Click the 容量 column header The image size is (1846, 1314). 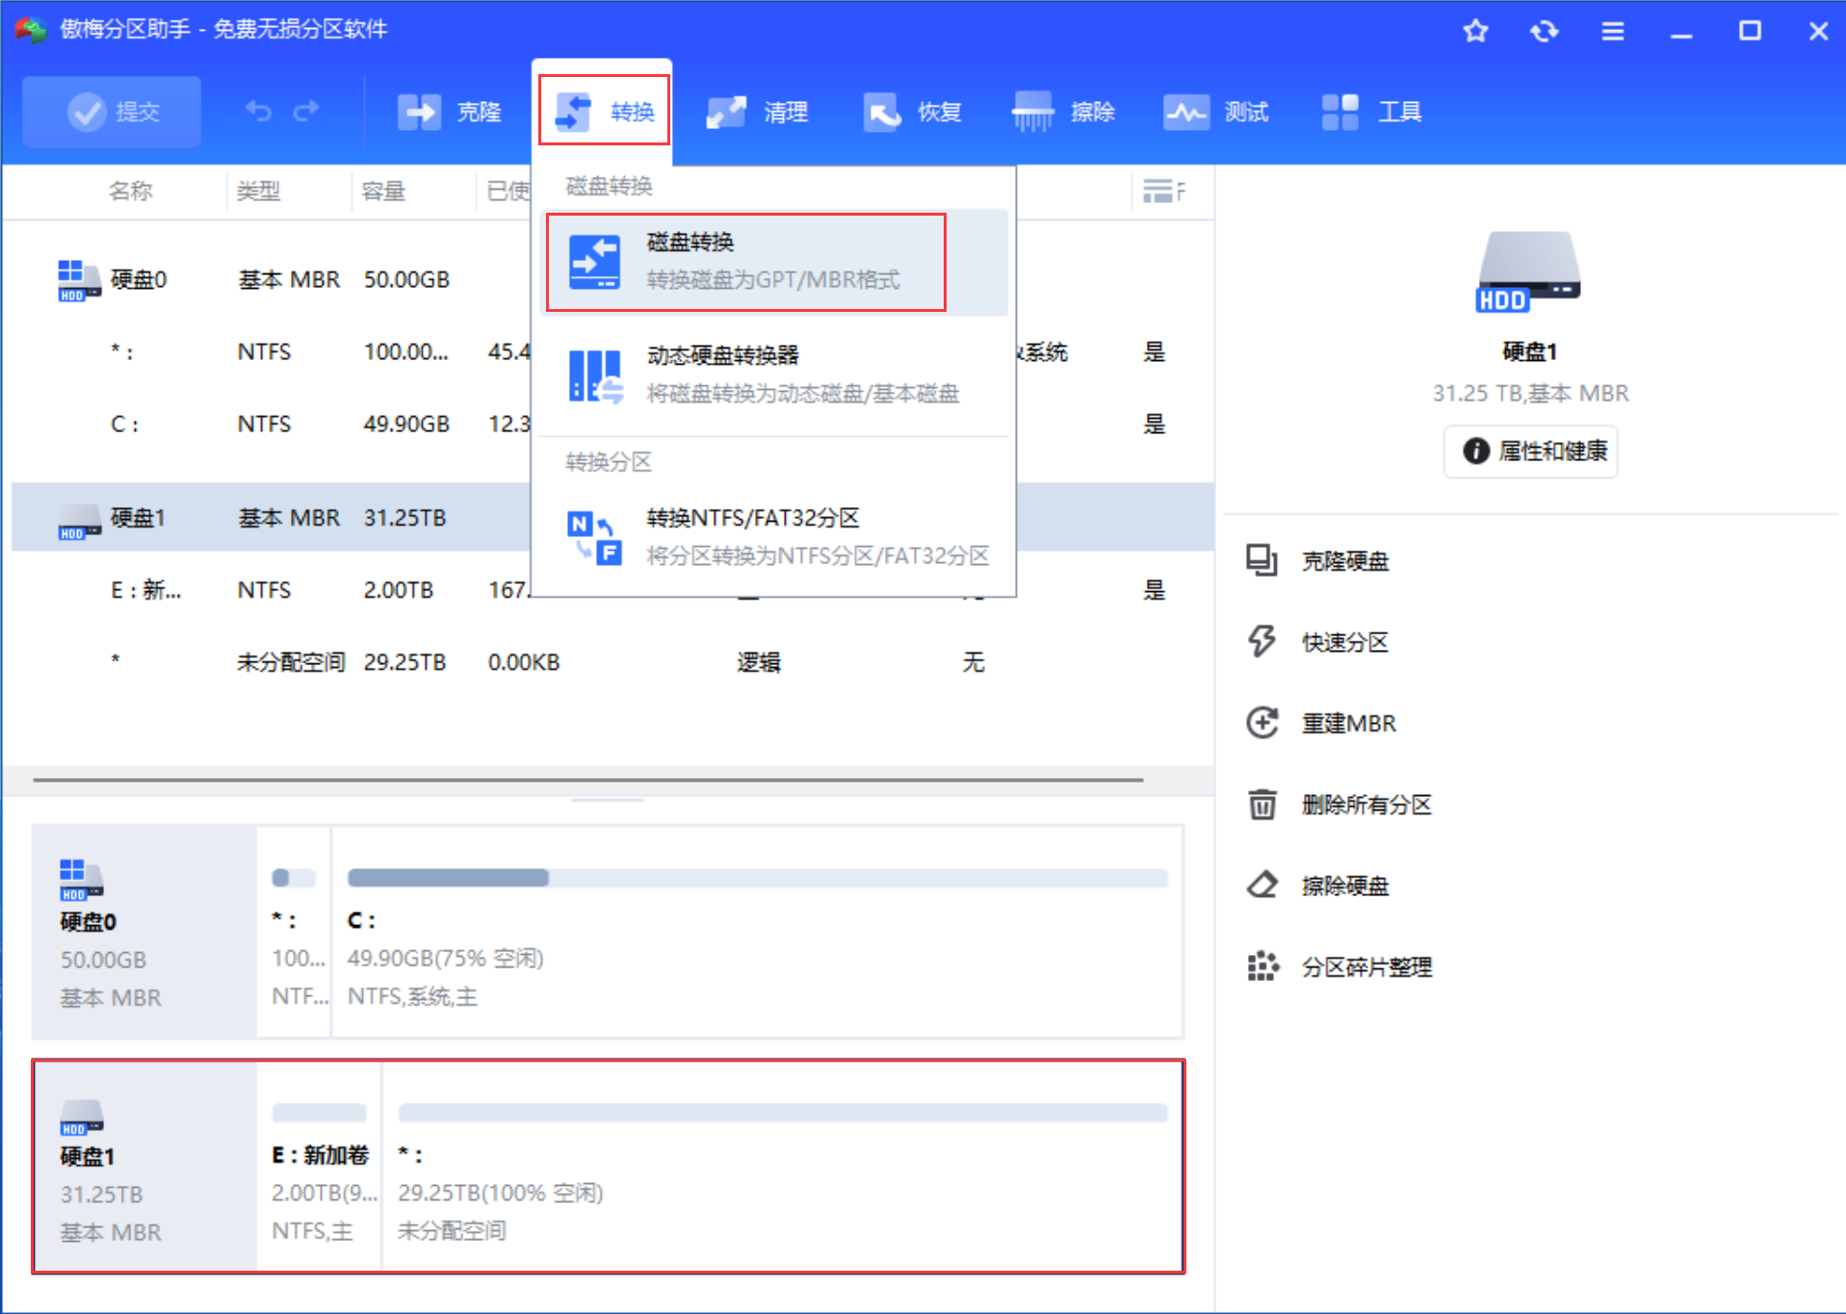click(383, 191)
